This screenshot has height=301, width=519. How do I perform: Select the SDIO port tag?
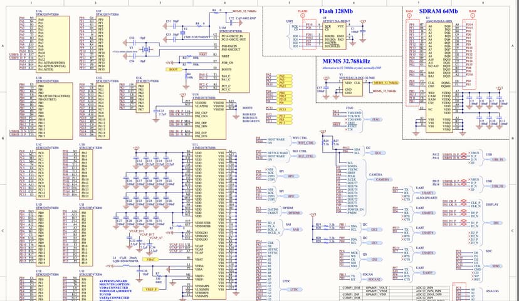pos(496,266)
